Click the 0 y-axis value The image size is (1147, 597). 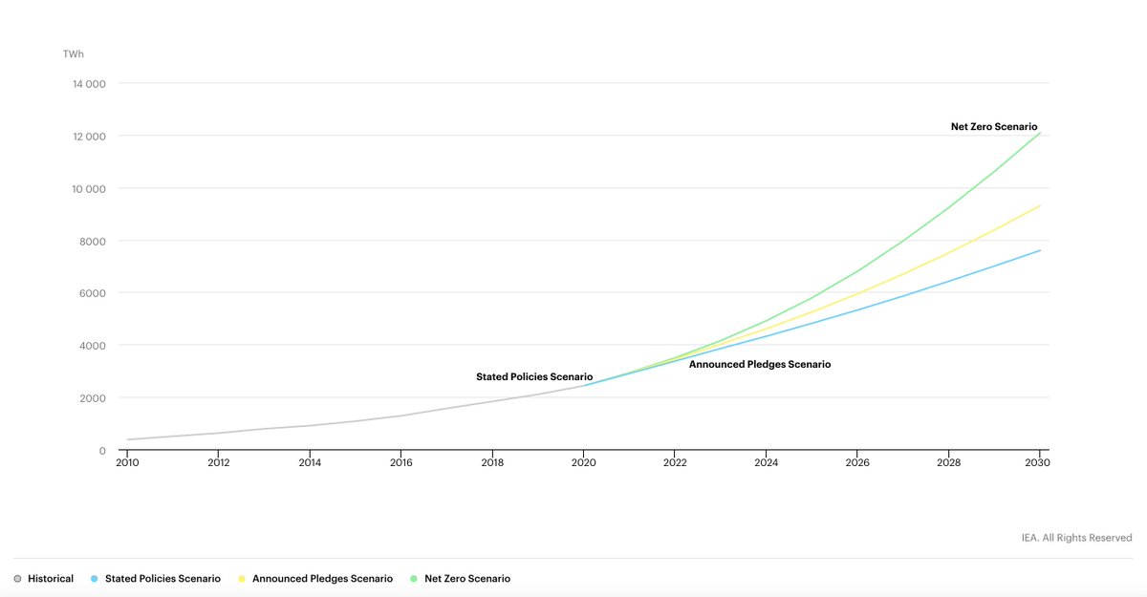pyautogui.click(x=103, y=450)
